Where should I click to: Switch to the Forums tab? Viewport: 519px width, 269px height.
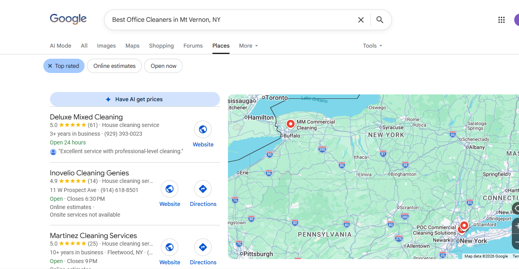pyautogui.click(x=193, y=46)
